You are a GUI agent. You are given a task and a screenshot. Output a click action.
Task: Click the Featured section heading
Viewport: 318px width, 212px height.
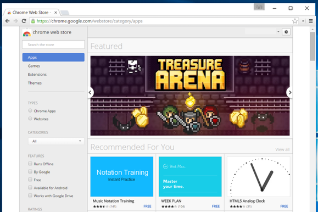pos(106,46)
